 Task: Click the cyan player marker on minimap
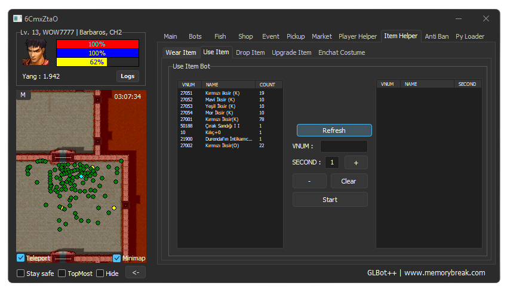click(81, 176)
